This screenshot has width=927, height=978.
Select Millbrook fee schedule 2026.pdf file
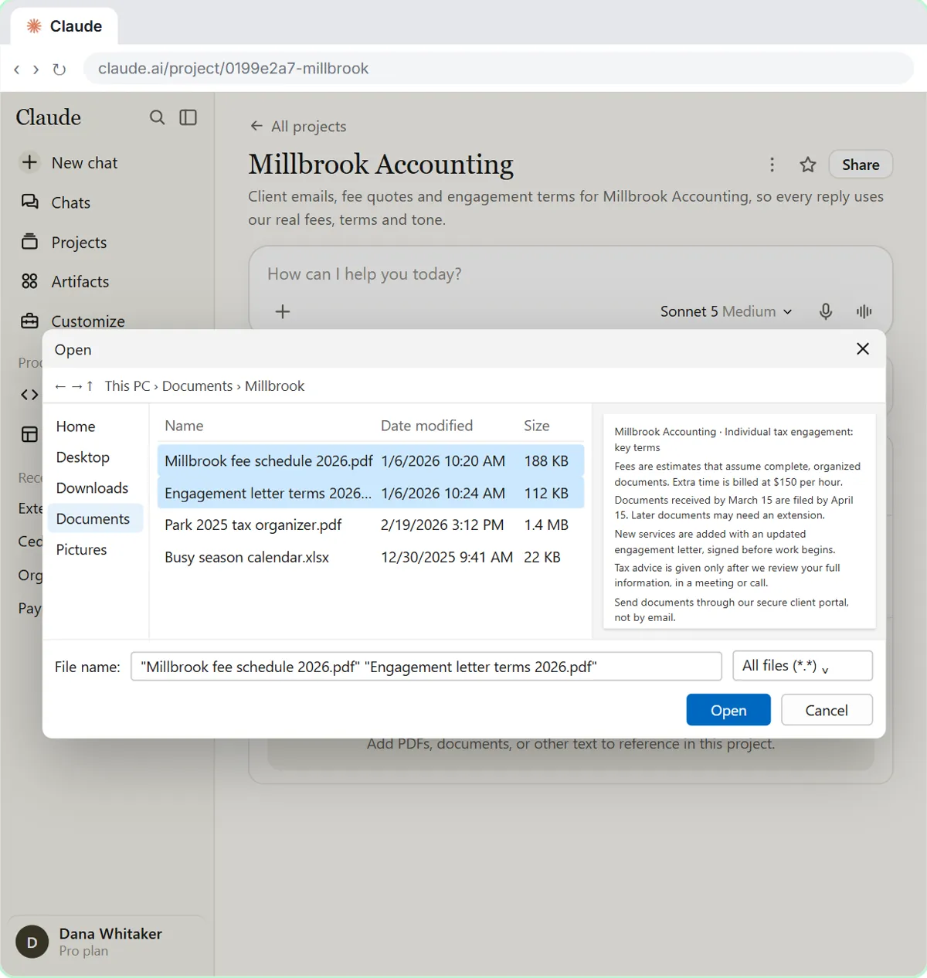click(x=371, y=461)
